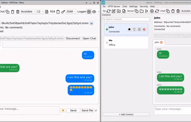
Task: Click the Tor refresh icon in John's toolbar
Action: [x=108, y=11]
